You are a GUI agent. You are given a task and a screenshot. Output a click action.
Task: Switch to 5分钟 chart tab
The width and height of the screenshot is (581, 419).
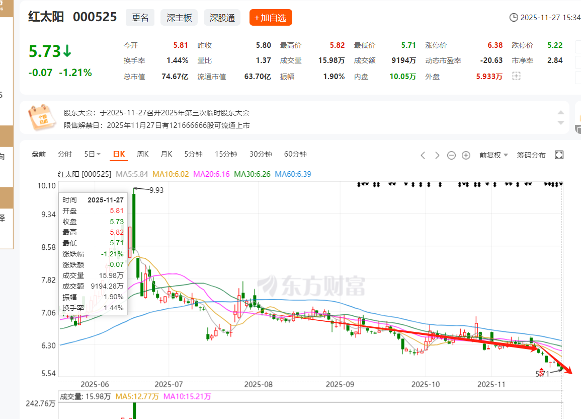pos(194,154)
